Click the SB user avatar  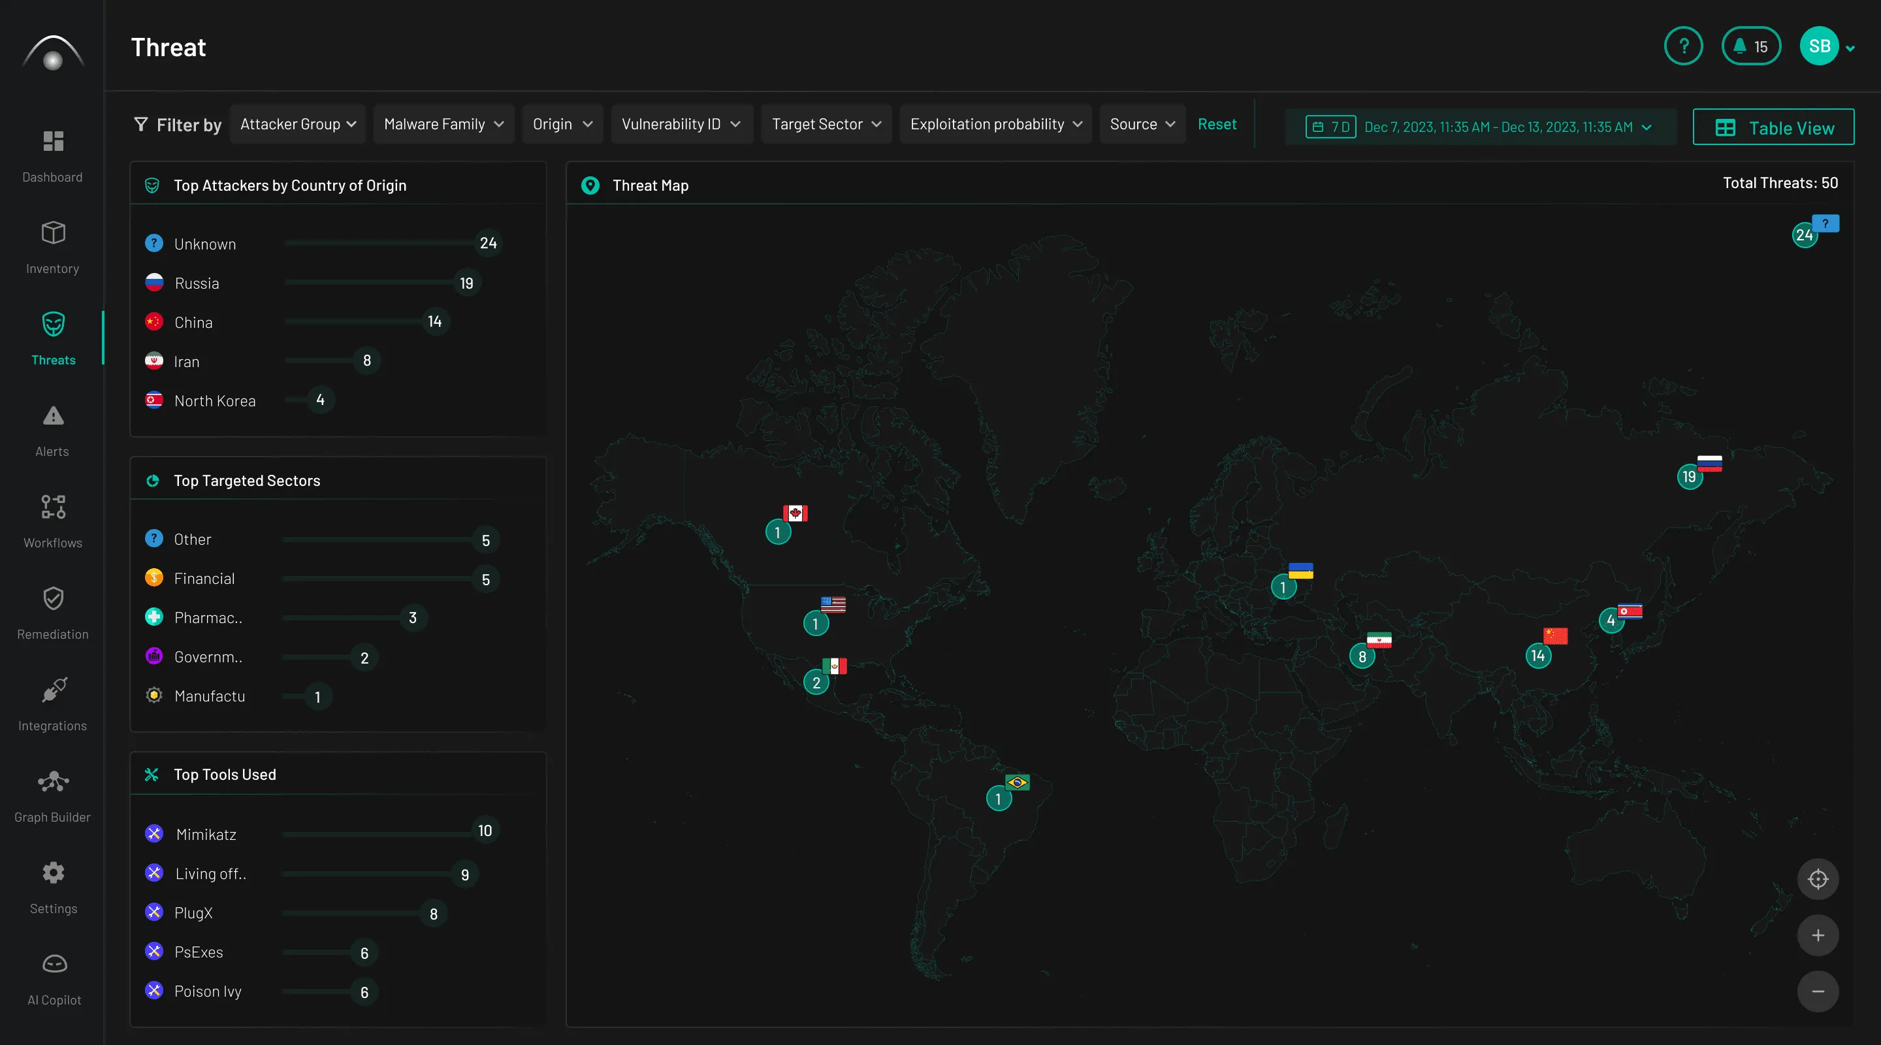pyautogui.click(x=1819, y=46)
